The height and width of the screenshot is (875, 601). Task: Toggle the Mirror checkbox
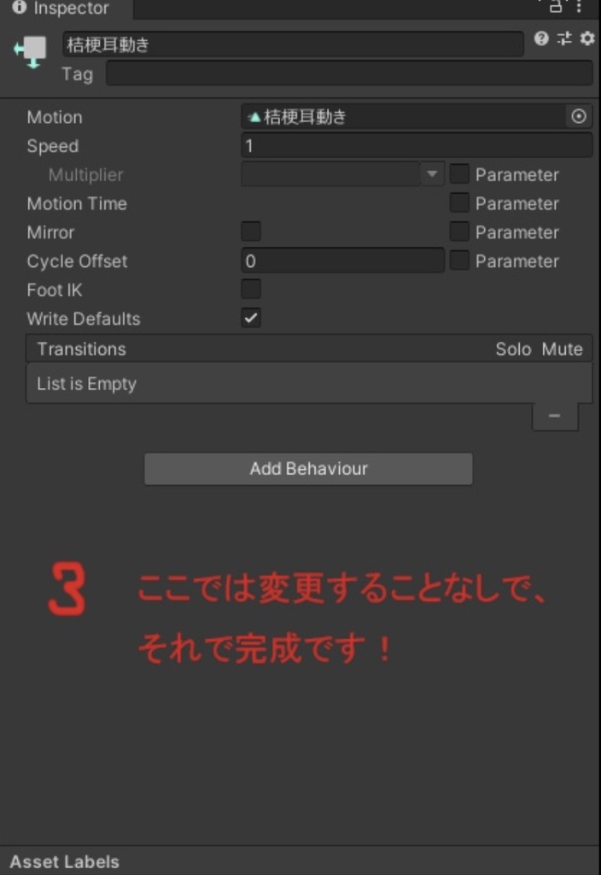[x=251, y=231]
